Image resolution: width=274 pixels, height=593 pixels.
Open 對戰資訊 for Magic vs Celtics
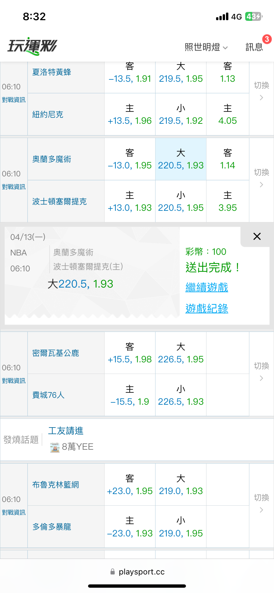pyautogui.click(x=14, y=187)
